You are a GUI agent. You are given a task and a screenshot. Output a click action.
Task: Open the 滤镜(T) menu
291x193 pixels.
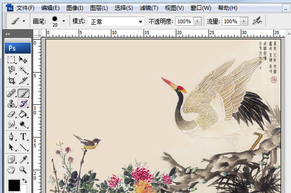click(x=149, y=8)
